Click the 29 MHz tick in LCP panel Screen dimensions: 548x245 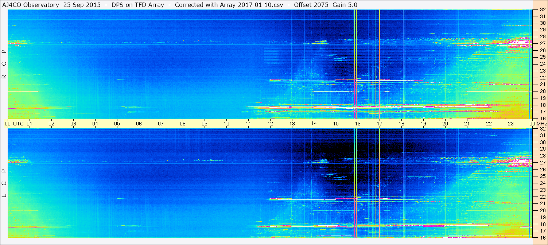tap(542, 149)
